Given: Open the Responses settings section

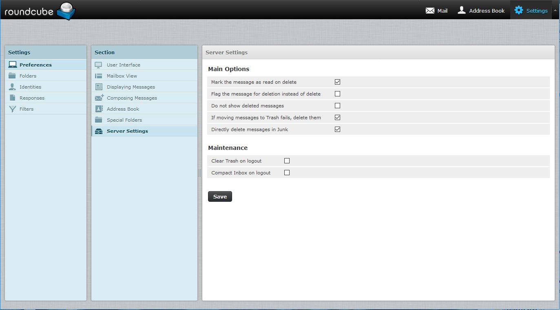Looking at the screenshot, I should tap(32, 98).
